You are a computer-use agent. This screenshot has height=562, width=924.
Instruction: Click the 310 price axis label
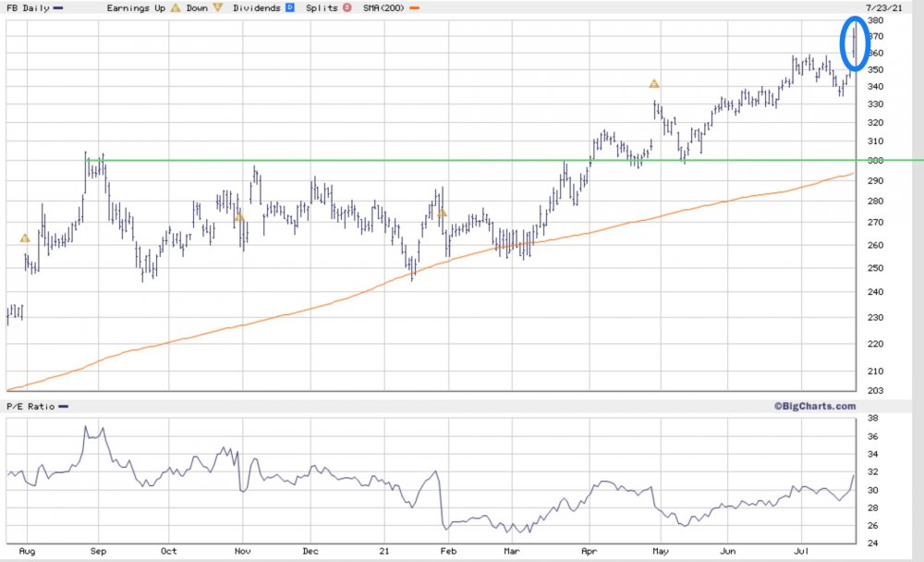click(x=876, y=140)
